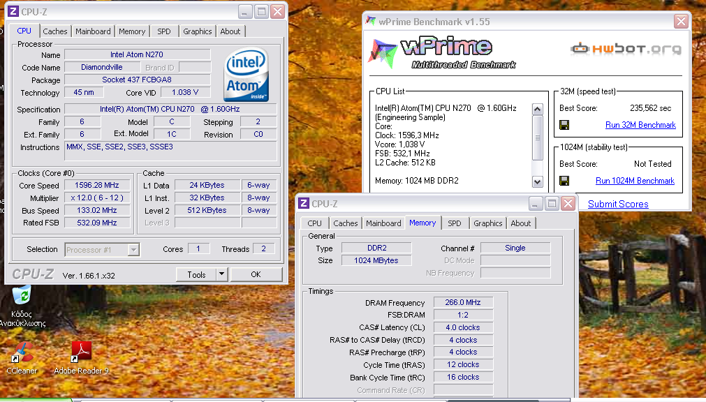Click the memory Size value 1024 MBytes
Screen dimensions: 706x402
pos(376,260)
